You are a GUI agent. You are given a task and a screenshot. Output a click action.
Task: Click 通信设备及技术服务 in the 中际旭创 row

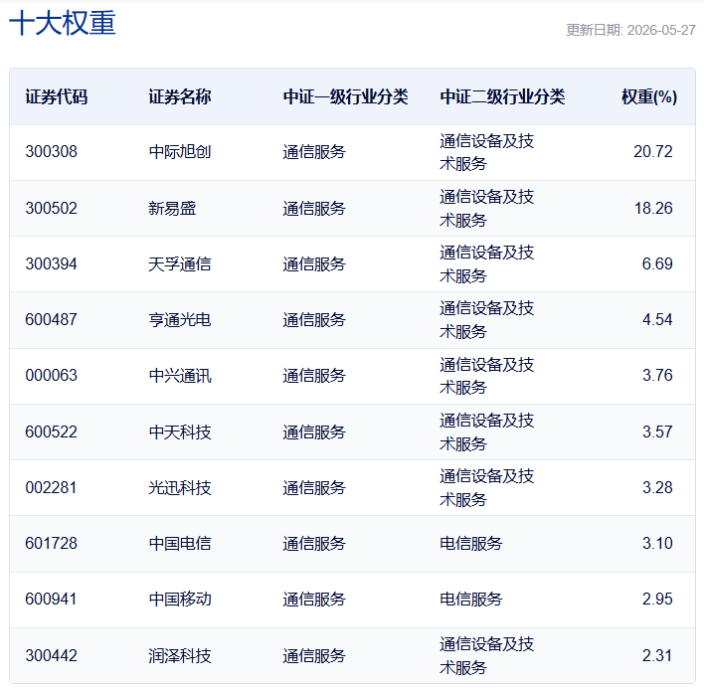(486, 152)
